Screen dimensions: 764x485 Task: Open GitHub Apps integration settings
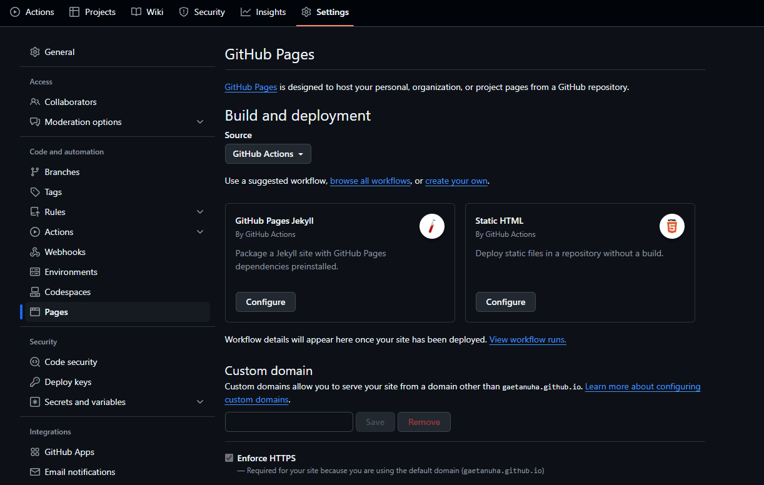click(118, 452)
